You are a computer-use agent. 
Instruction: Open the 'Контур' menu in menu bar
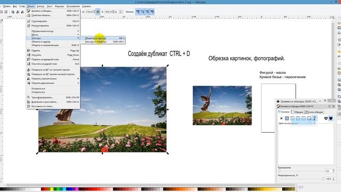(x=40, y=6)
